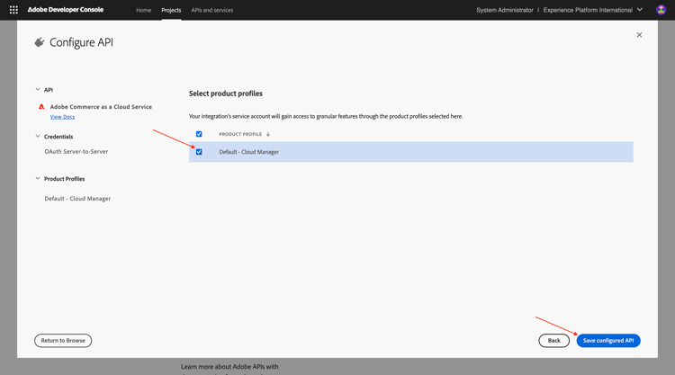
Task: Collapse the Credentials section
Action: (x=38, y=137)
